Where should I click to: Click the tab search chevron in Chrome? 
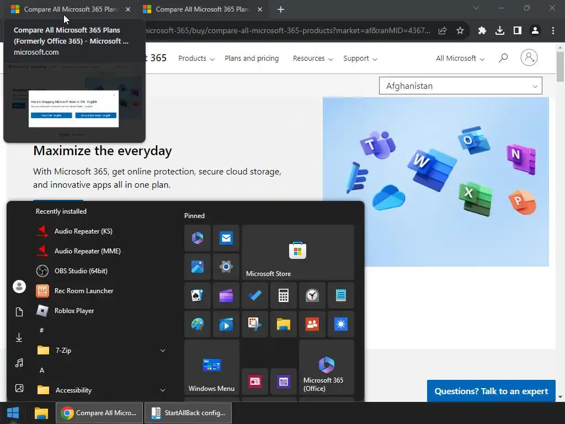click(x=476, y=8)
